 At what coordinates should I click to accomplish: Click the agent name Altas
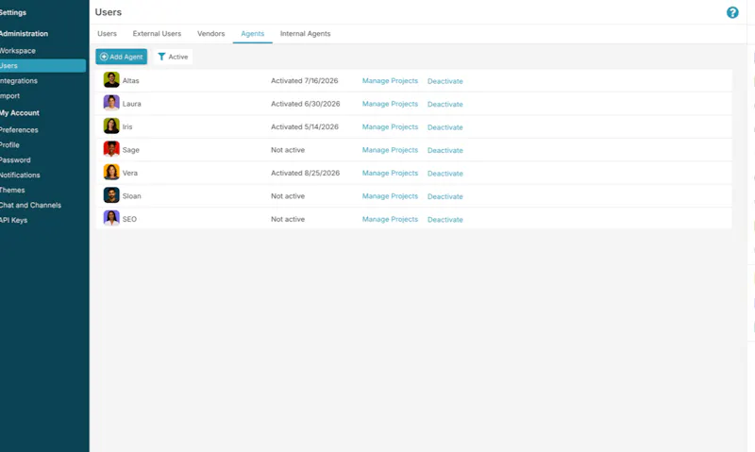pyautogui.click(x=130, y=81)
